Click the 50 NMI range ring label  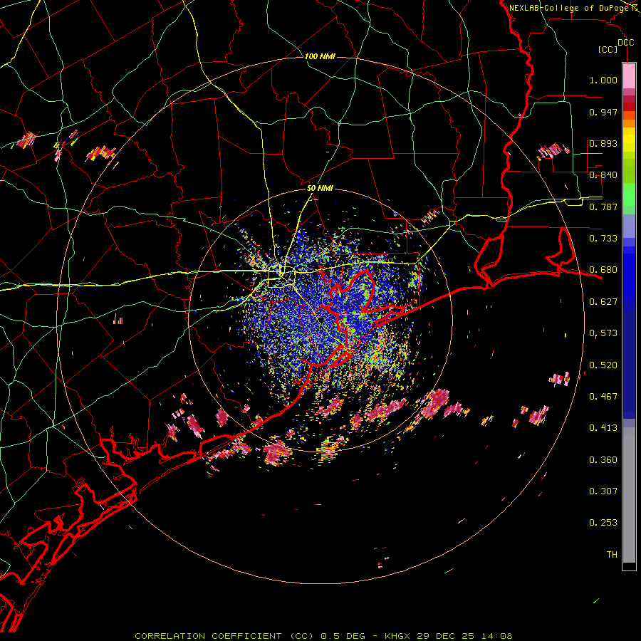pyautogui.click(x=320, y=189)
